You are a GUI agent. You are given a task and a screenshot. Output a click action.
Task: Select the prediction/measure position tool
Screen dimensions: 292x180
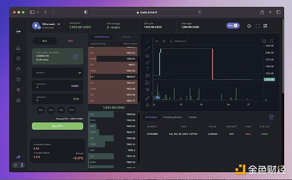pyautogui.click(x=147, y=83)
